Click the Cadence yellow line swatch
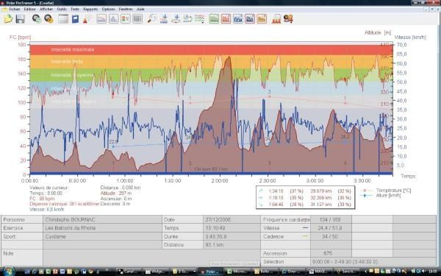 [x=306, y=236]
